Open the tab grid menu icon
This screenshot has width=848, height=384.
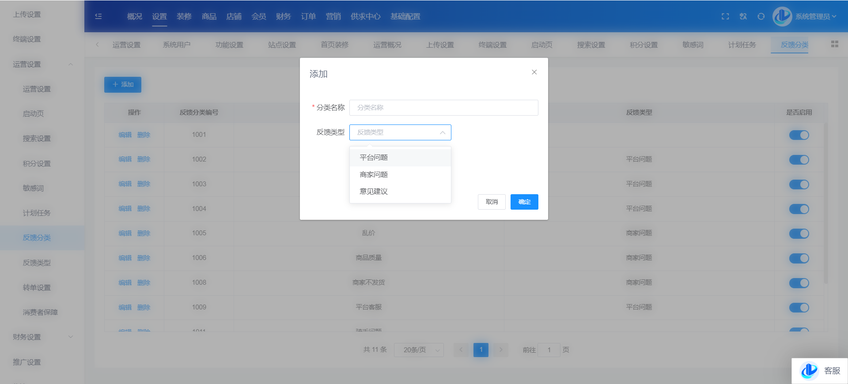pos(834,44)
